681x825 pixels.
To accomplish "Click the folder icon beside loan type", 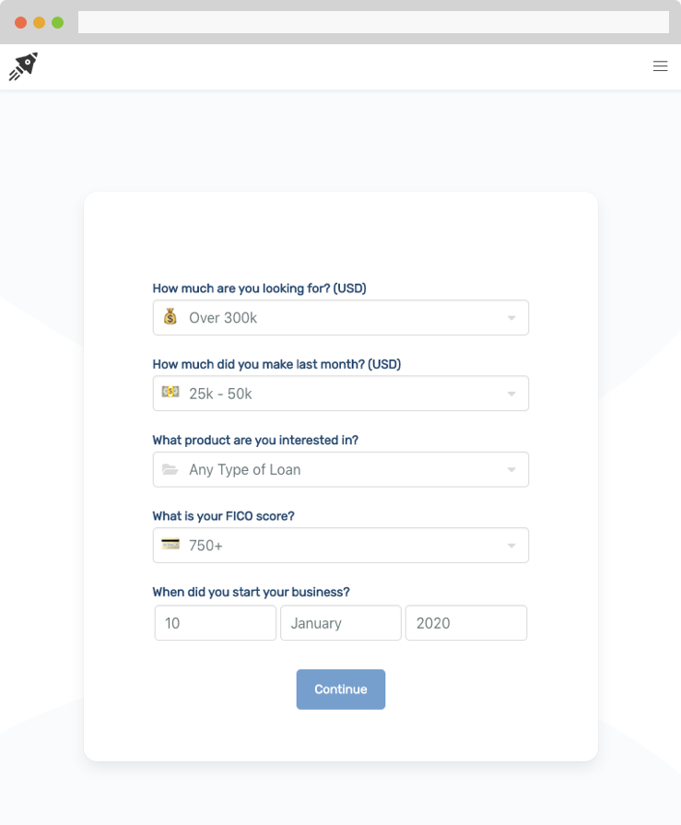I will click(170, 469).
